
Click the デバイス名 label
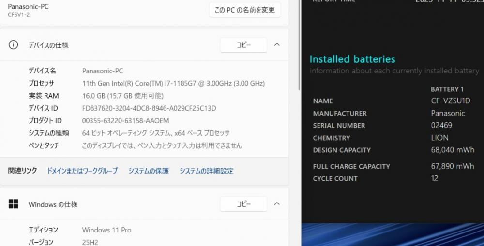(x=42, y=71)
